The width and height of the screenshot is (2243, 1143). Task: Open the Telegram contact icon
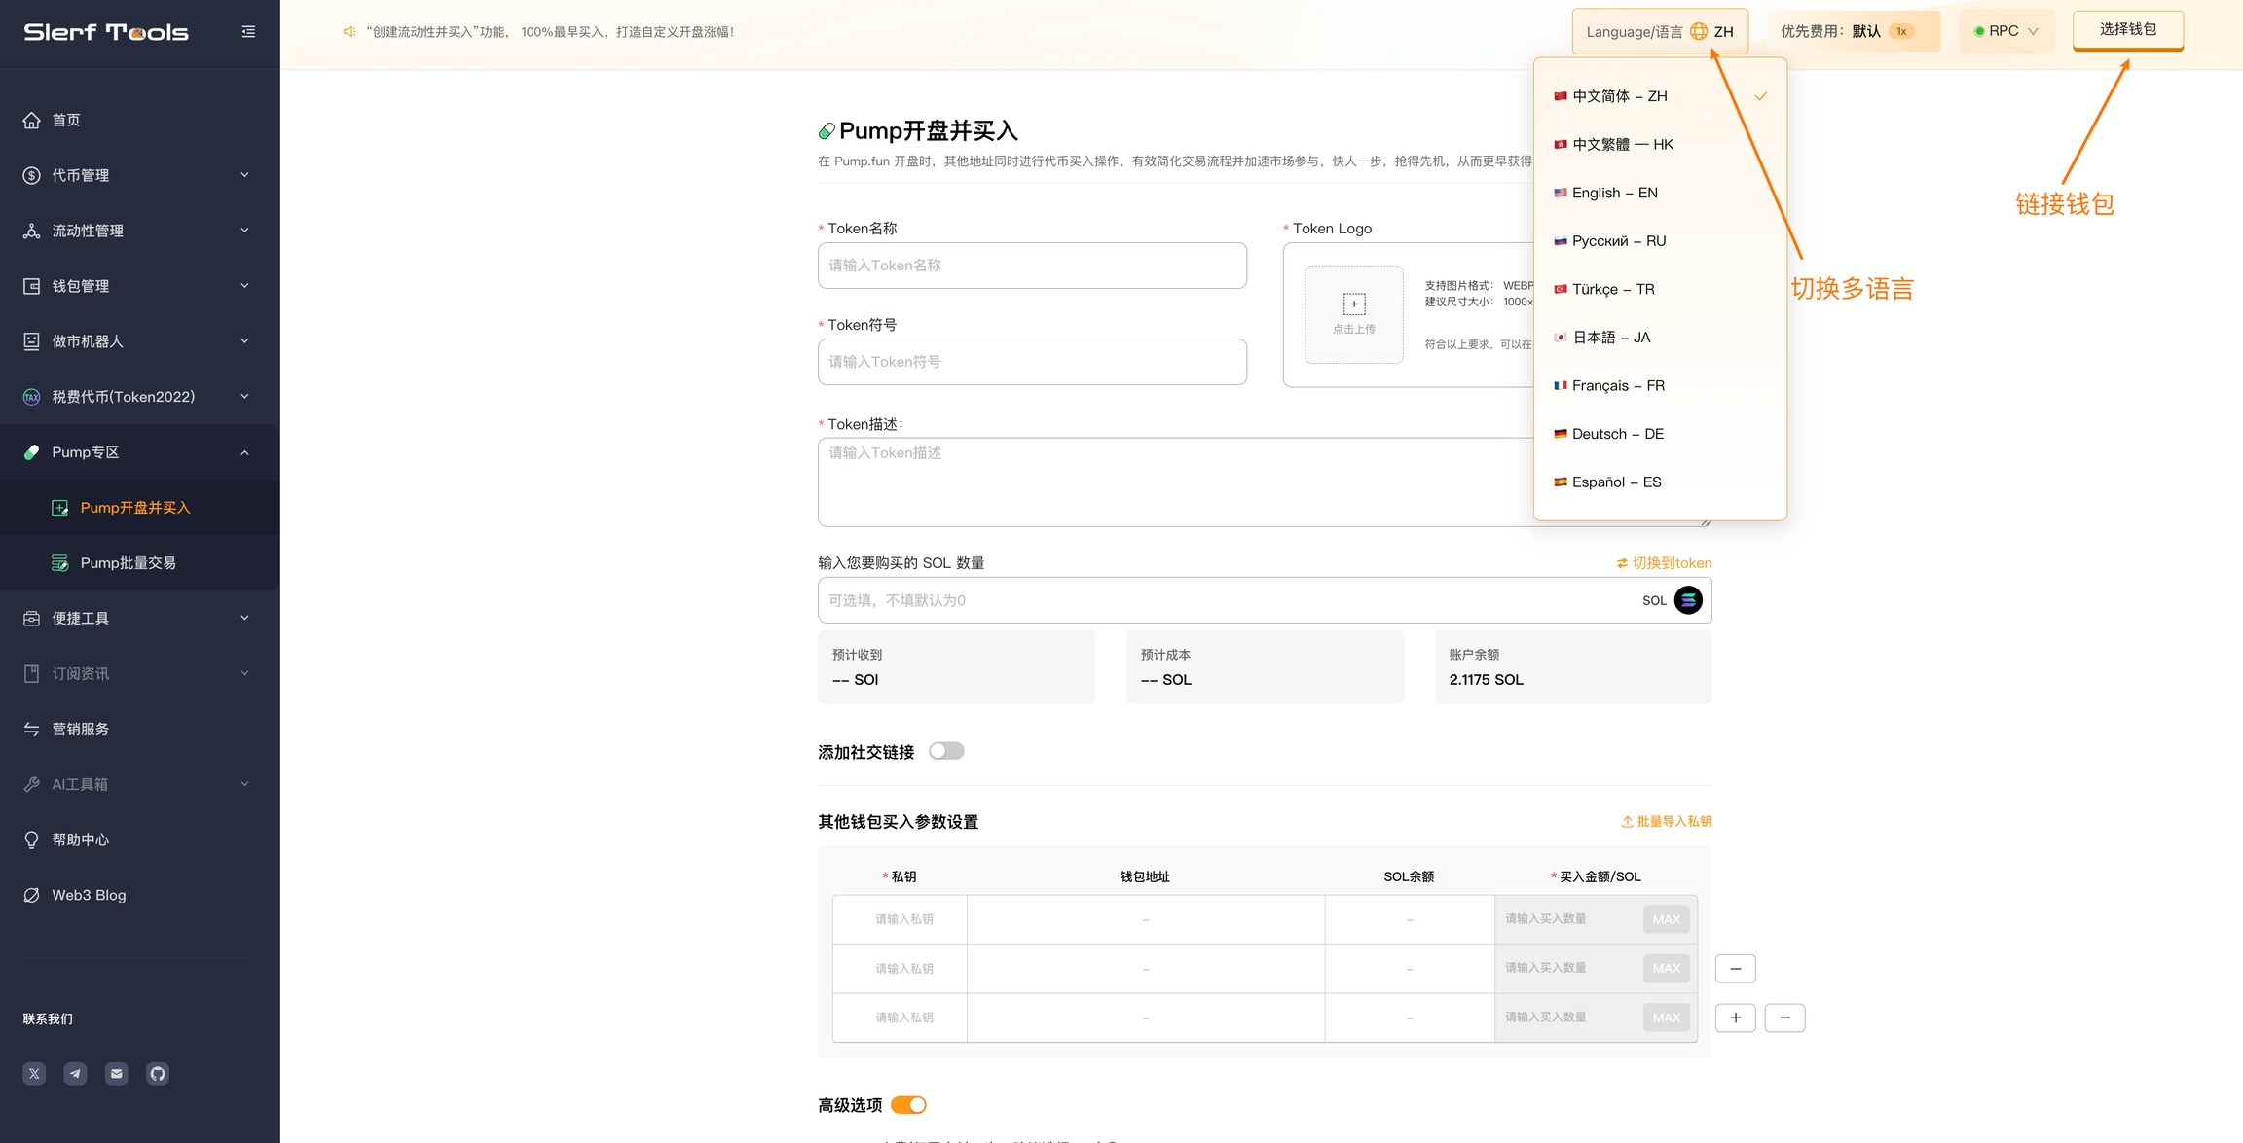click(x=75, y=1074)
